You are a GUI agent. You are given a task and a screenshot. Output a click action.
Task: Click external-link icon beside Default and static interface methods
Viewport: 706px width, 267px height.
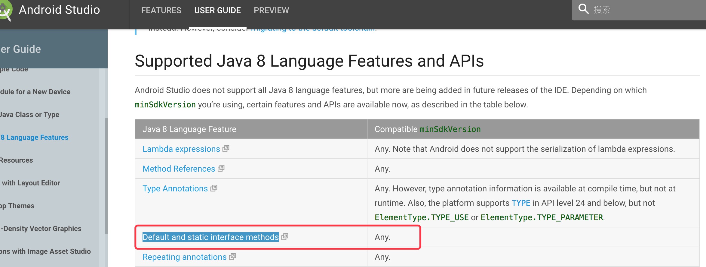[x=285, y=237]
